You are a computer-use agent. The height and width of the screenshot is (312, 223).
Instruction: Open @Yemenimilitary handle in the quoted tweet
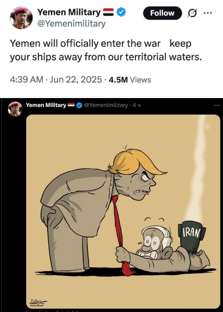[106, 105]
